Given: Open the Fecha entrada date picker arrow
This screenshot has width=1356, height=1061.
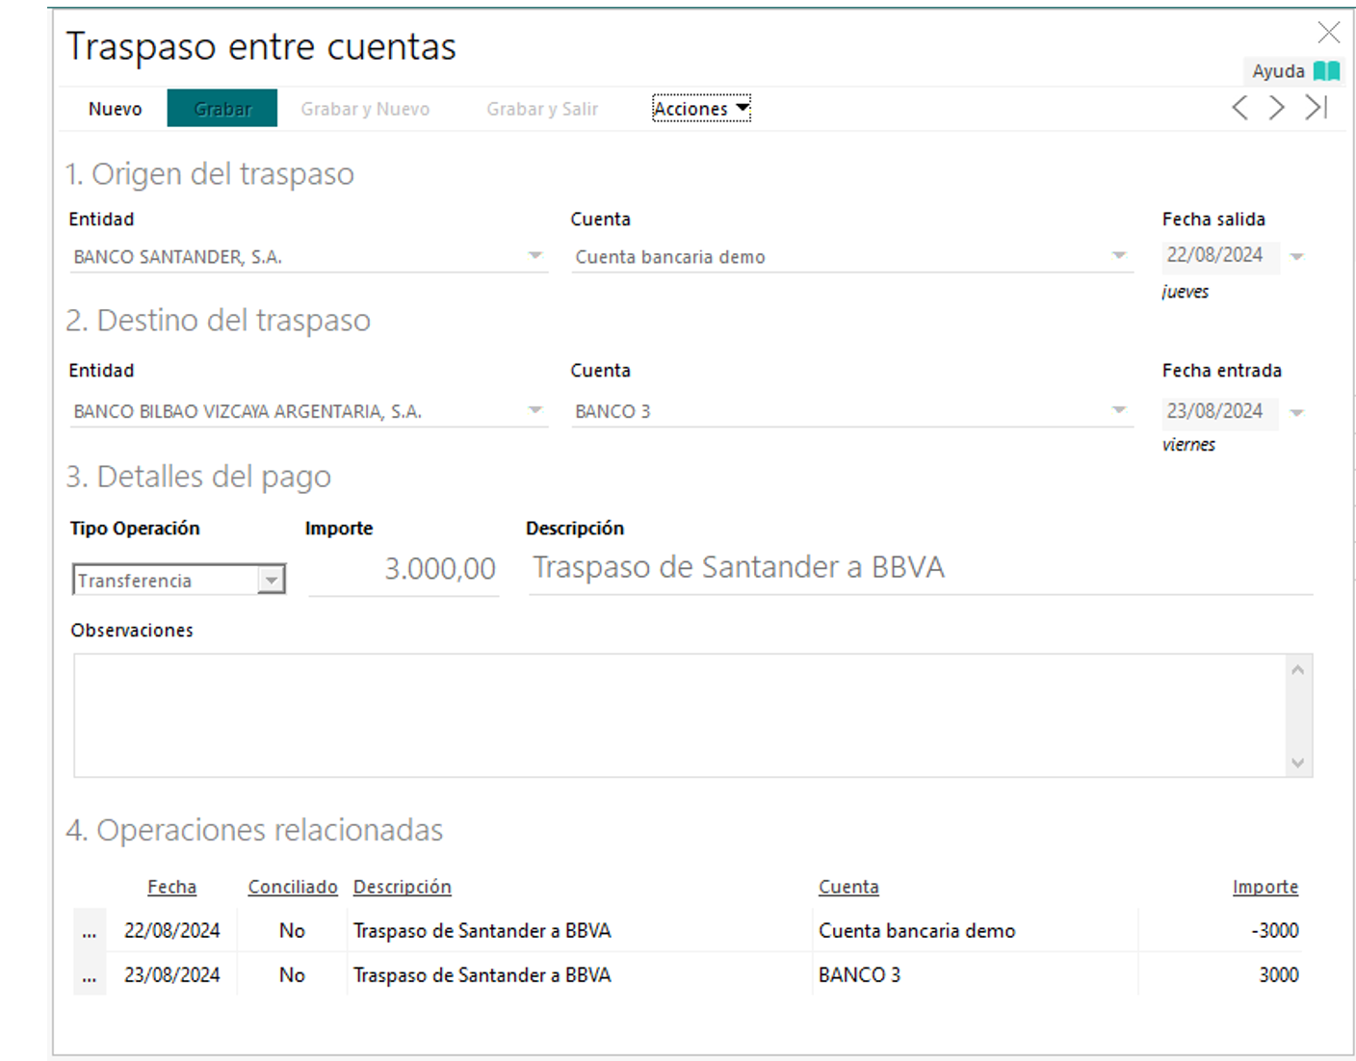Looking at the screenshot, I should tap(1297, 413).
